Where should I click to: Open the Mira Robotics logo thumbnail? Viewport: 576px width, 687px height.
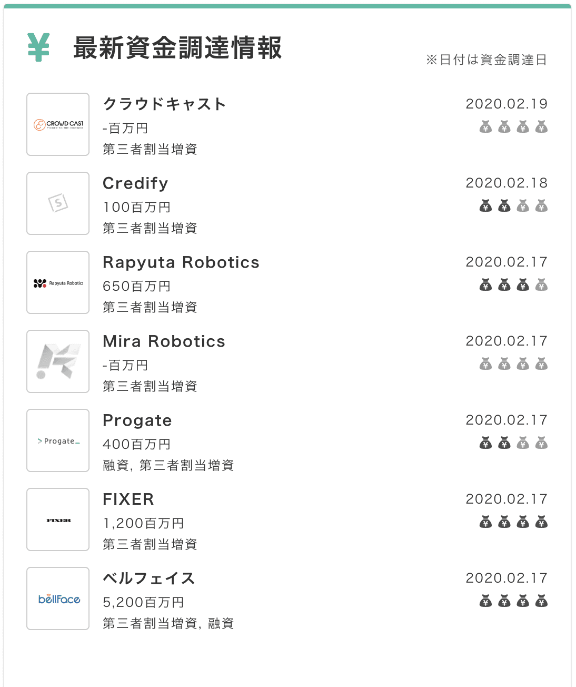pyautogui.click(x=58, y=361)
